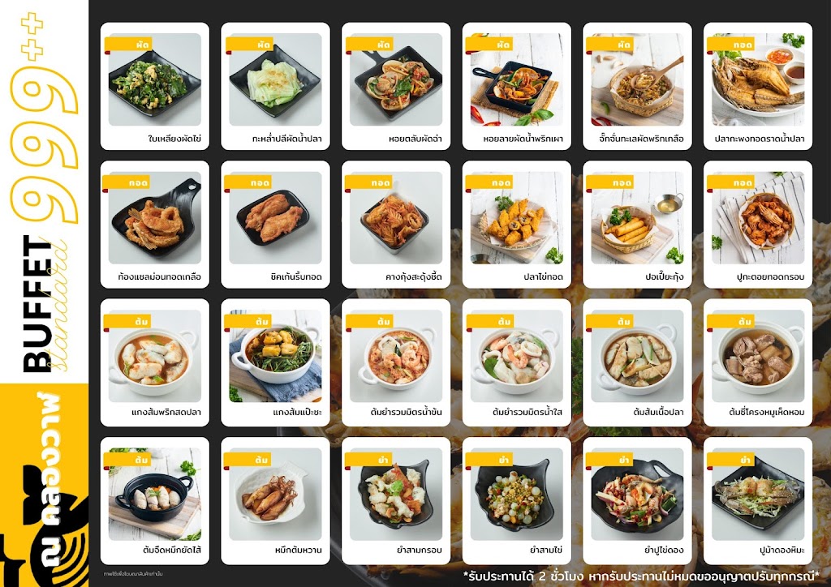
Task: Click the ปอเปี๊ยะกุ้ง spring rolls image
Action: [637, 217]
